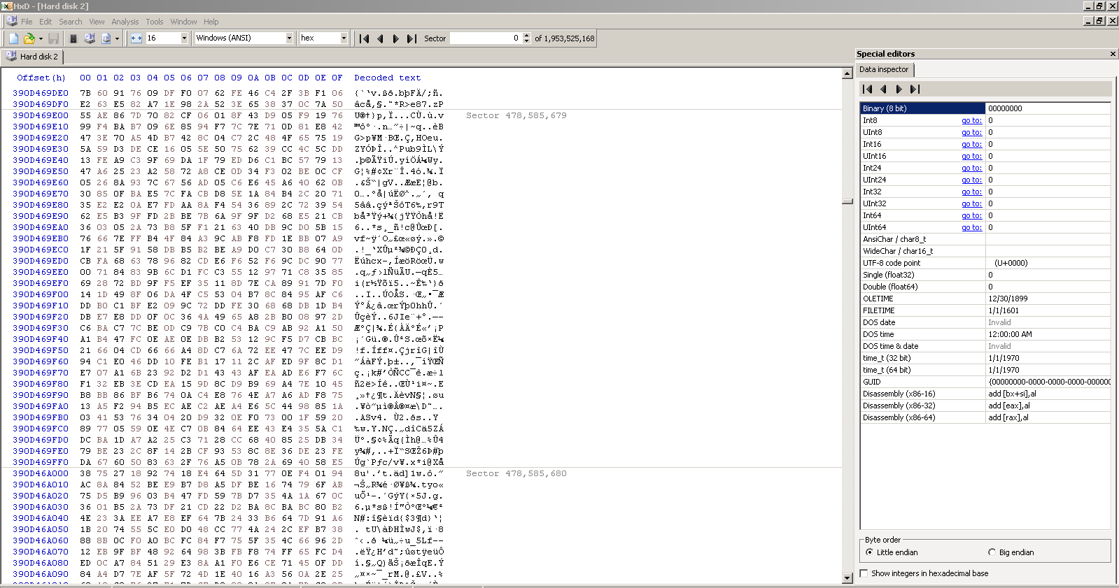The width and height of the screenshot is (1119, 588).
Task: Click the GUID row in Data inspector
Action: point(985,382)
